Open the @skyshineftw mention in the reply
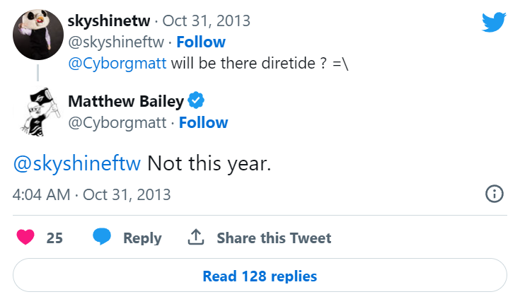This screenshot has width=520, height=304. pos(77,163)
